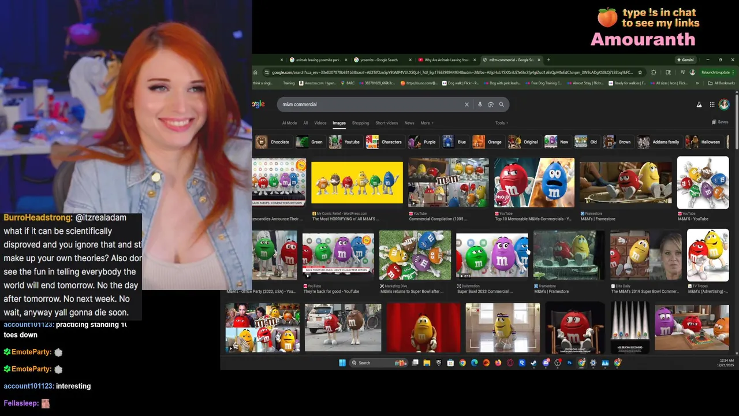Clear the m&m commercial search text

(466, 105)
